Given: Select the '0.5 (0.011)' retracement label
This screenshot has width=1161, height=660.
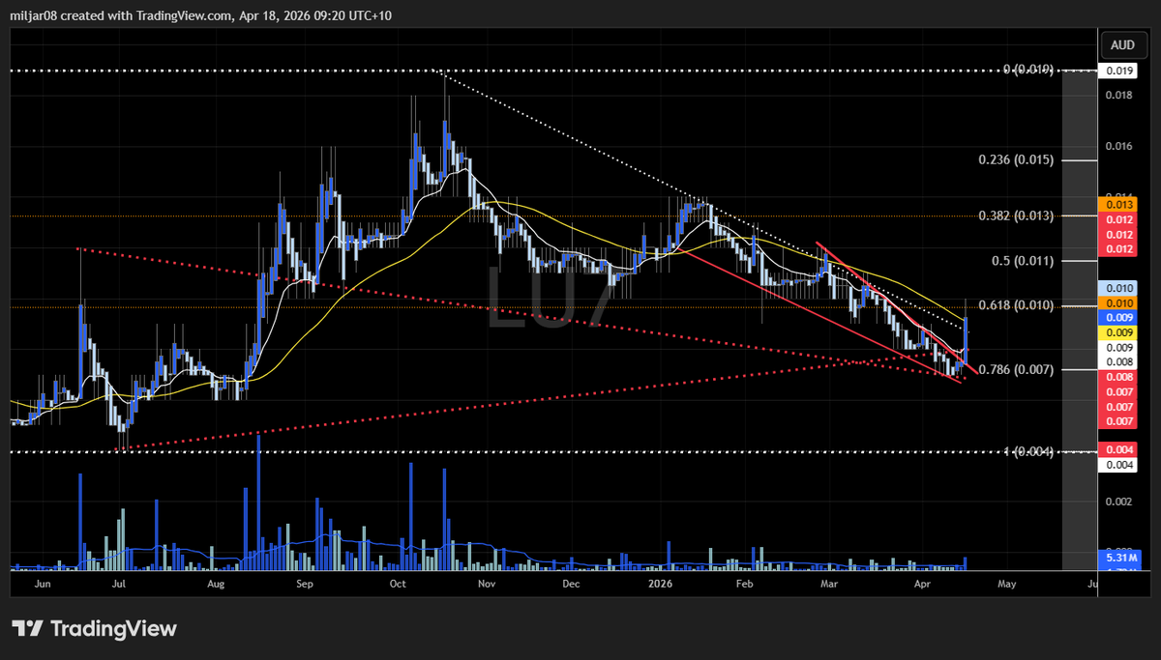Looking at the screenshot, I should pos(1022,260).
